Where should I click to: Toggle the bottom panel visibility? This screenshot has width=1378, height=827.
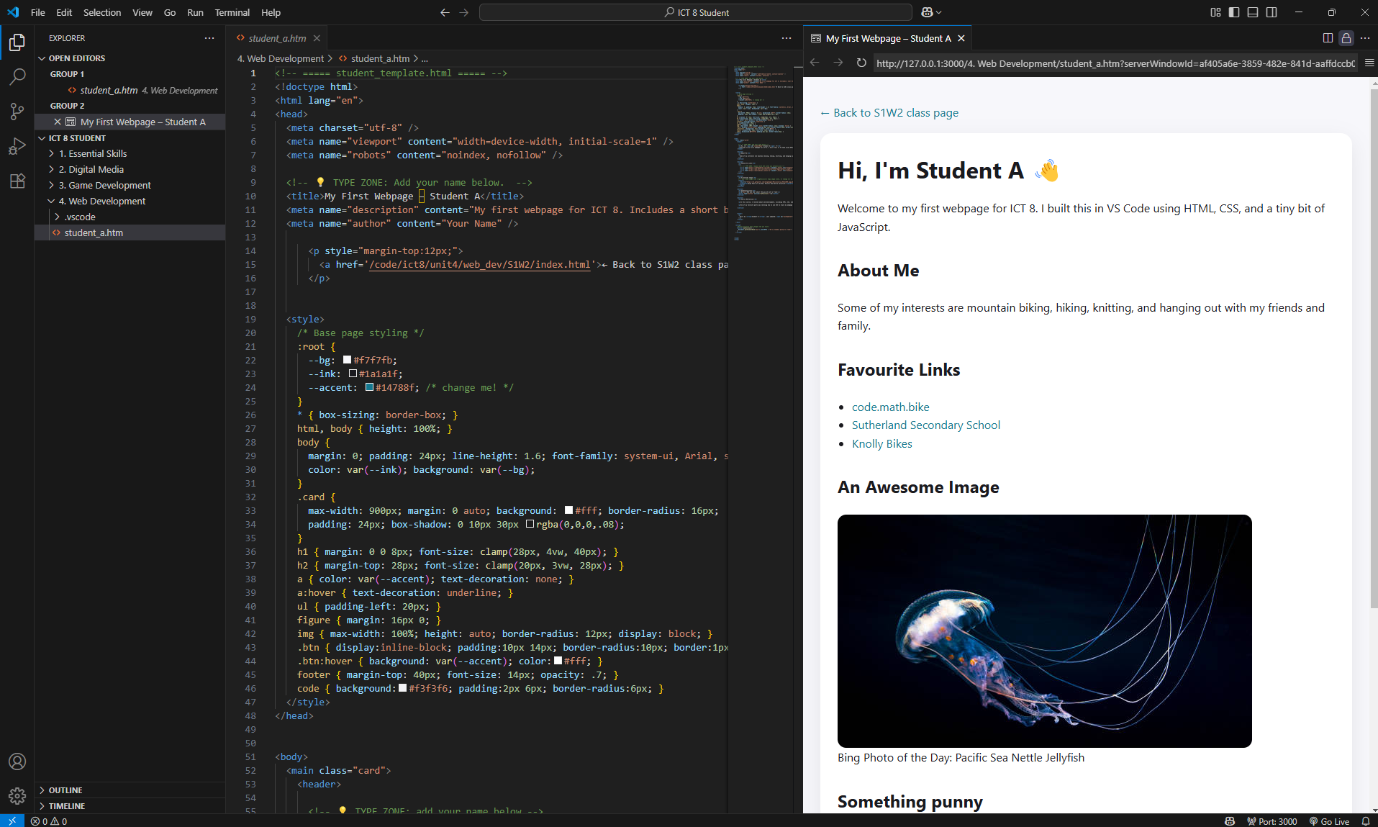(x=1253, y=12)
